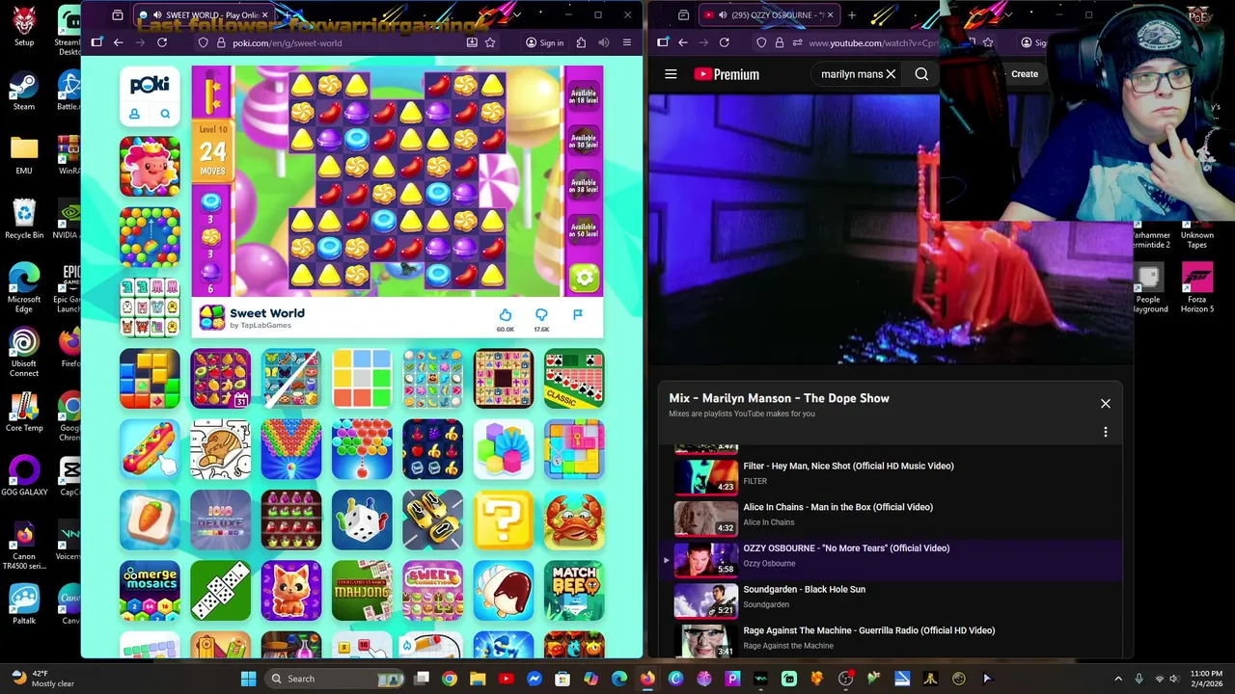Open playlist three-dot options menu
Screen dimensions: 1235x694
click(x=1106, y=432)
